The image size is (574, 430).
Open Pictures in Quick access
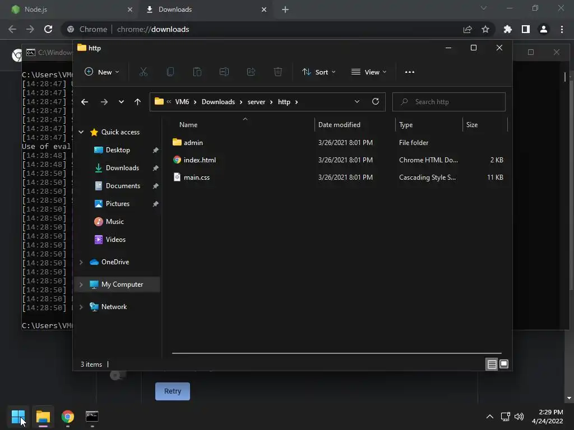click(118, 204)
